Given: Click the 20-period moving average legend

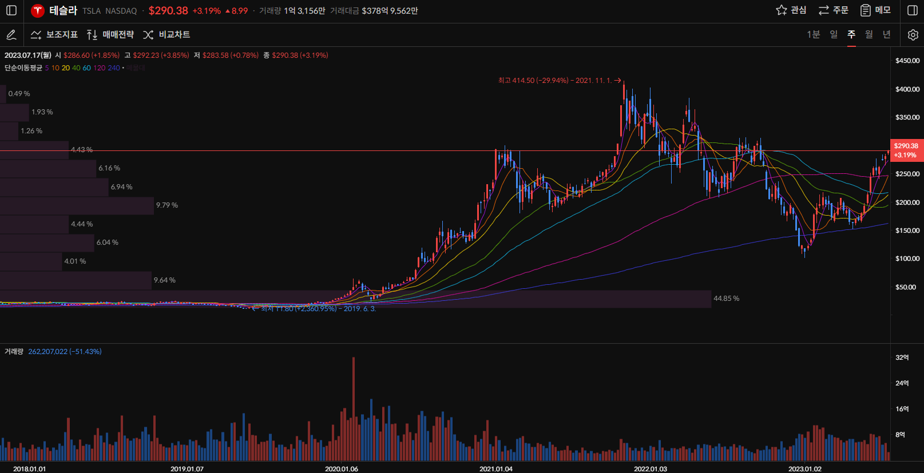Looking at the screenshot, I should point(66,68).
